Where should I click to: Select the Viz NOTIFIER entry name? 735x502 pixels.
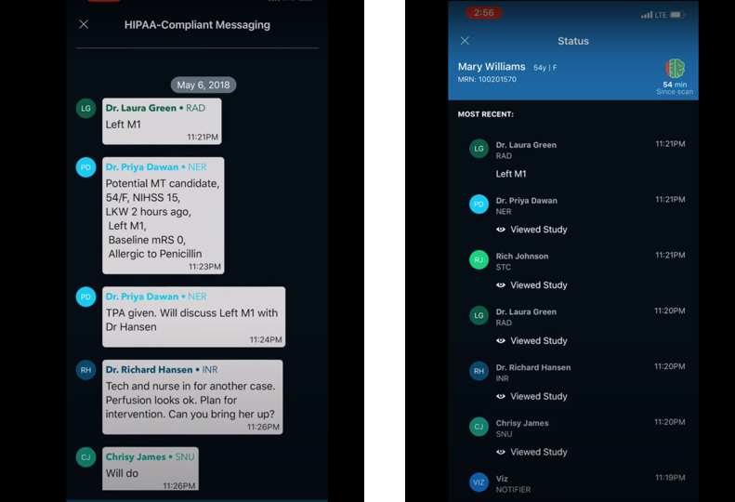click(x=502, y=479)
